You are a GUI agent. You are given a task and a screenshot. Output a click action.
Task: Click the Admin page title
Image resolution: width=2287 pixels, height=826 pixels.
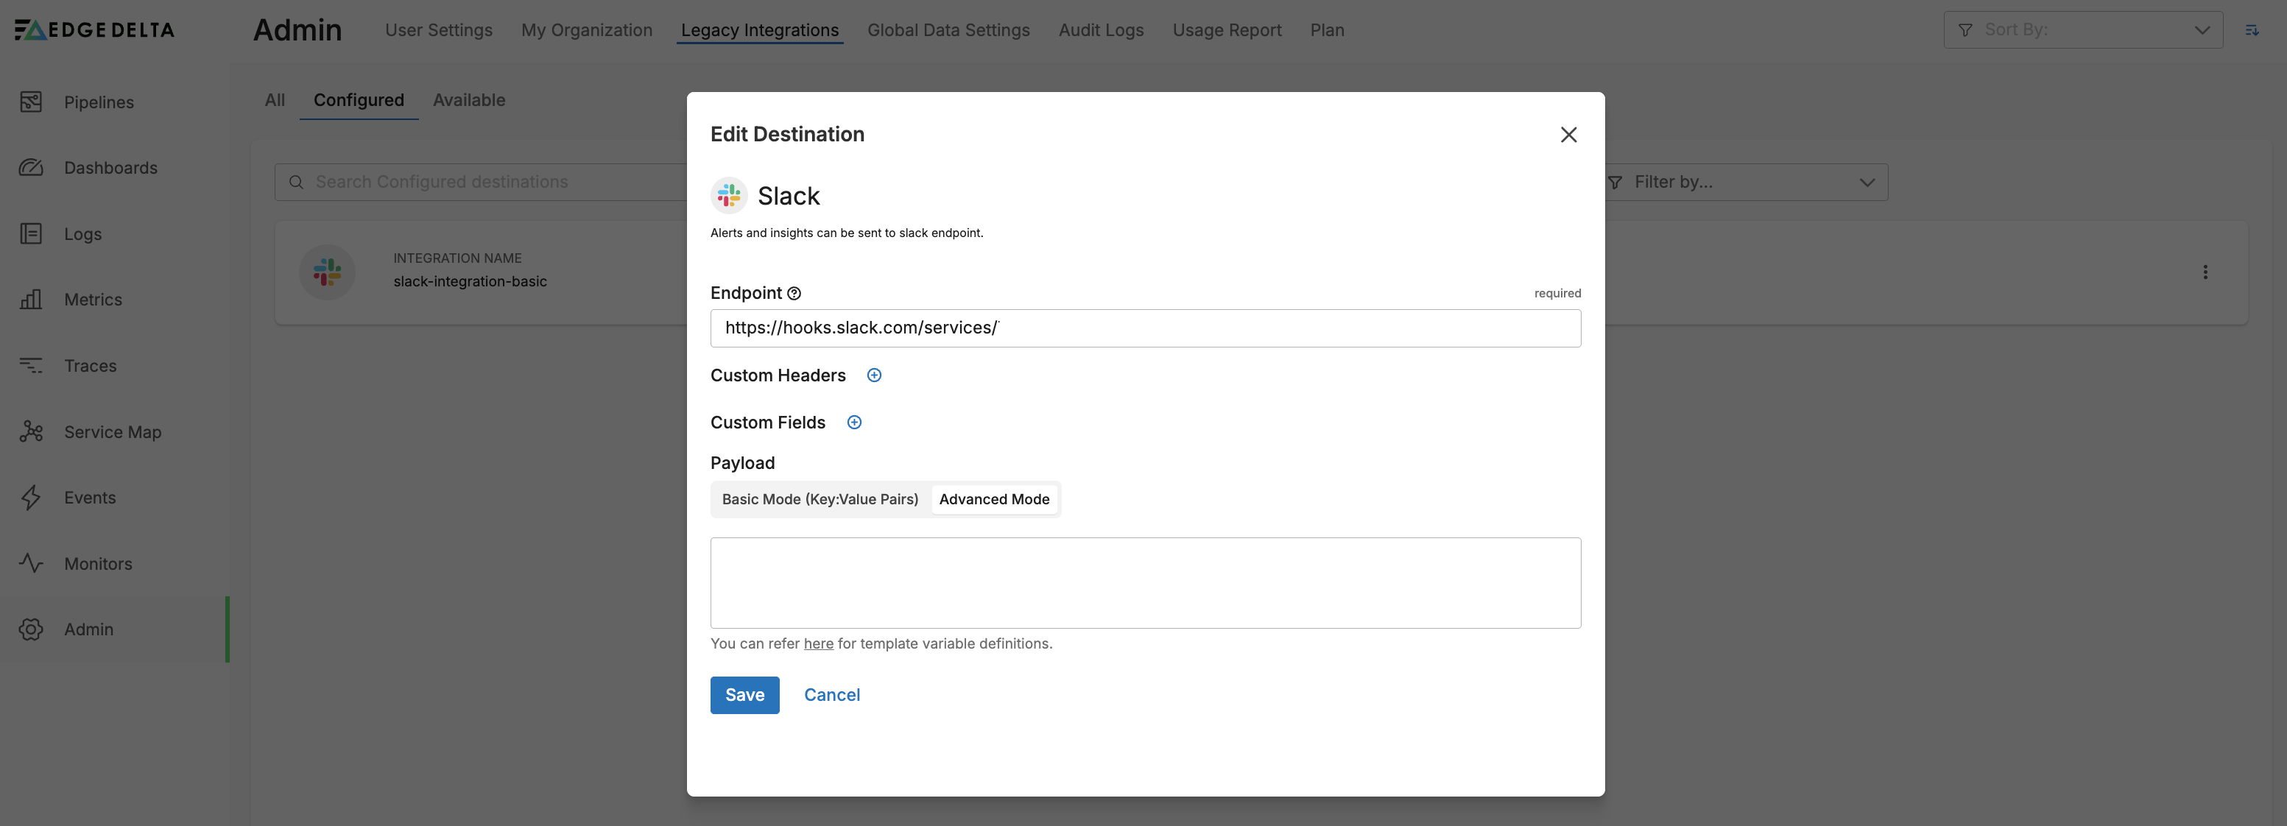coord(297,30)
